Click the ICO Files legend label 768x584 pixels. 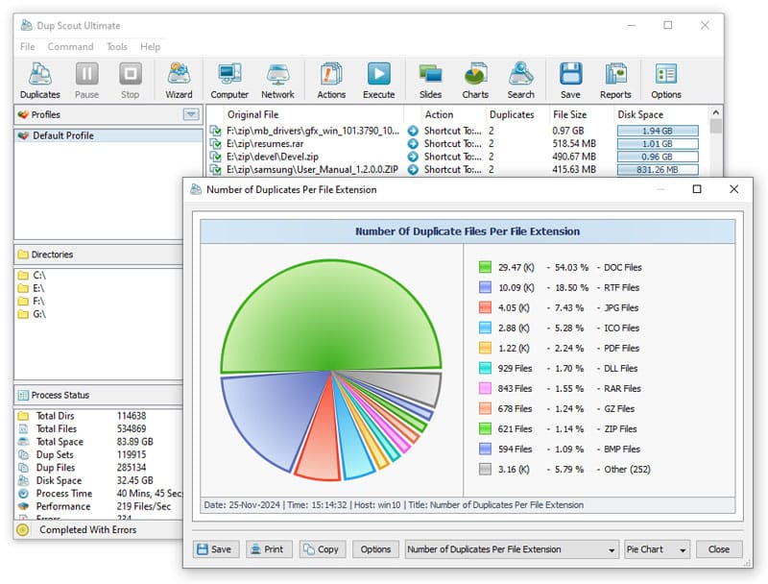(621, 328)
